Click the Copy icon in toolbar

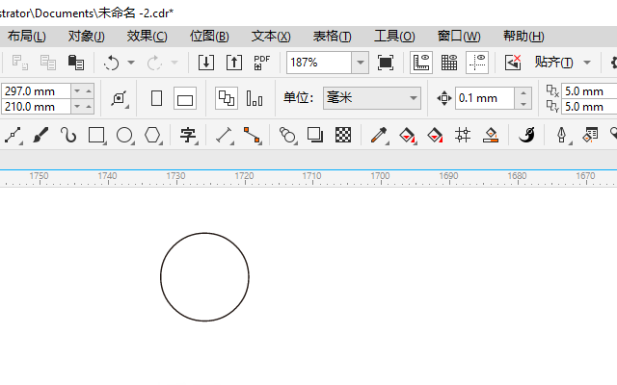pos(48,63)
